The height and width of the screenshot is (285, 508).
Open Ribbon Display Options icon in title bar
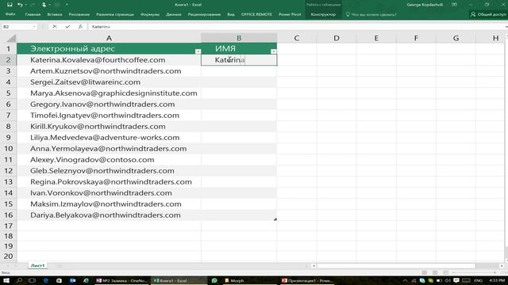tap(455, 5)
